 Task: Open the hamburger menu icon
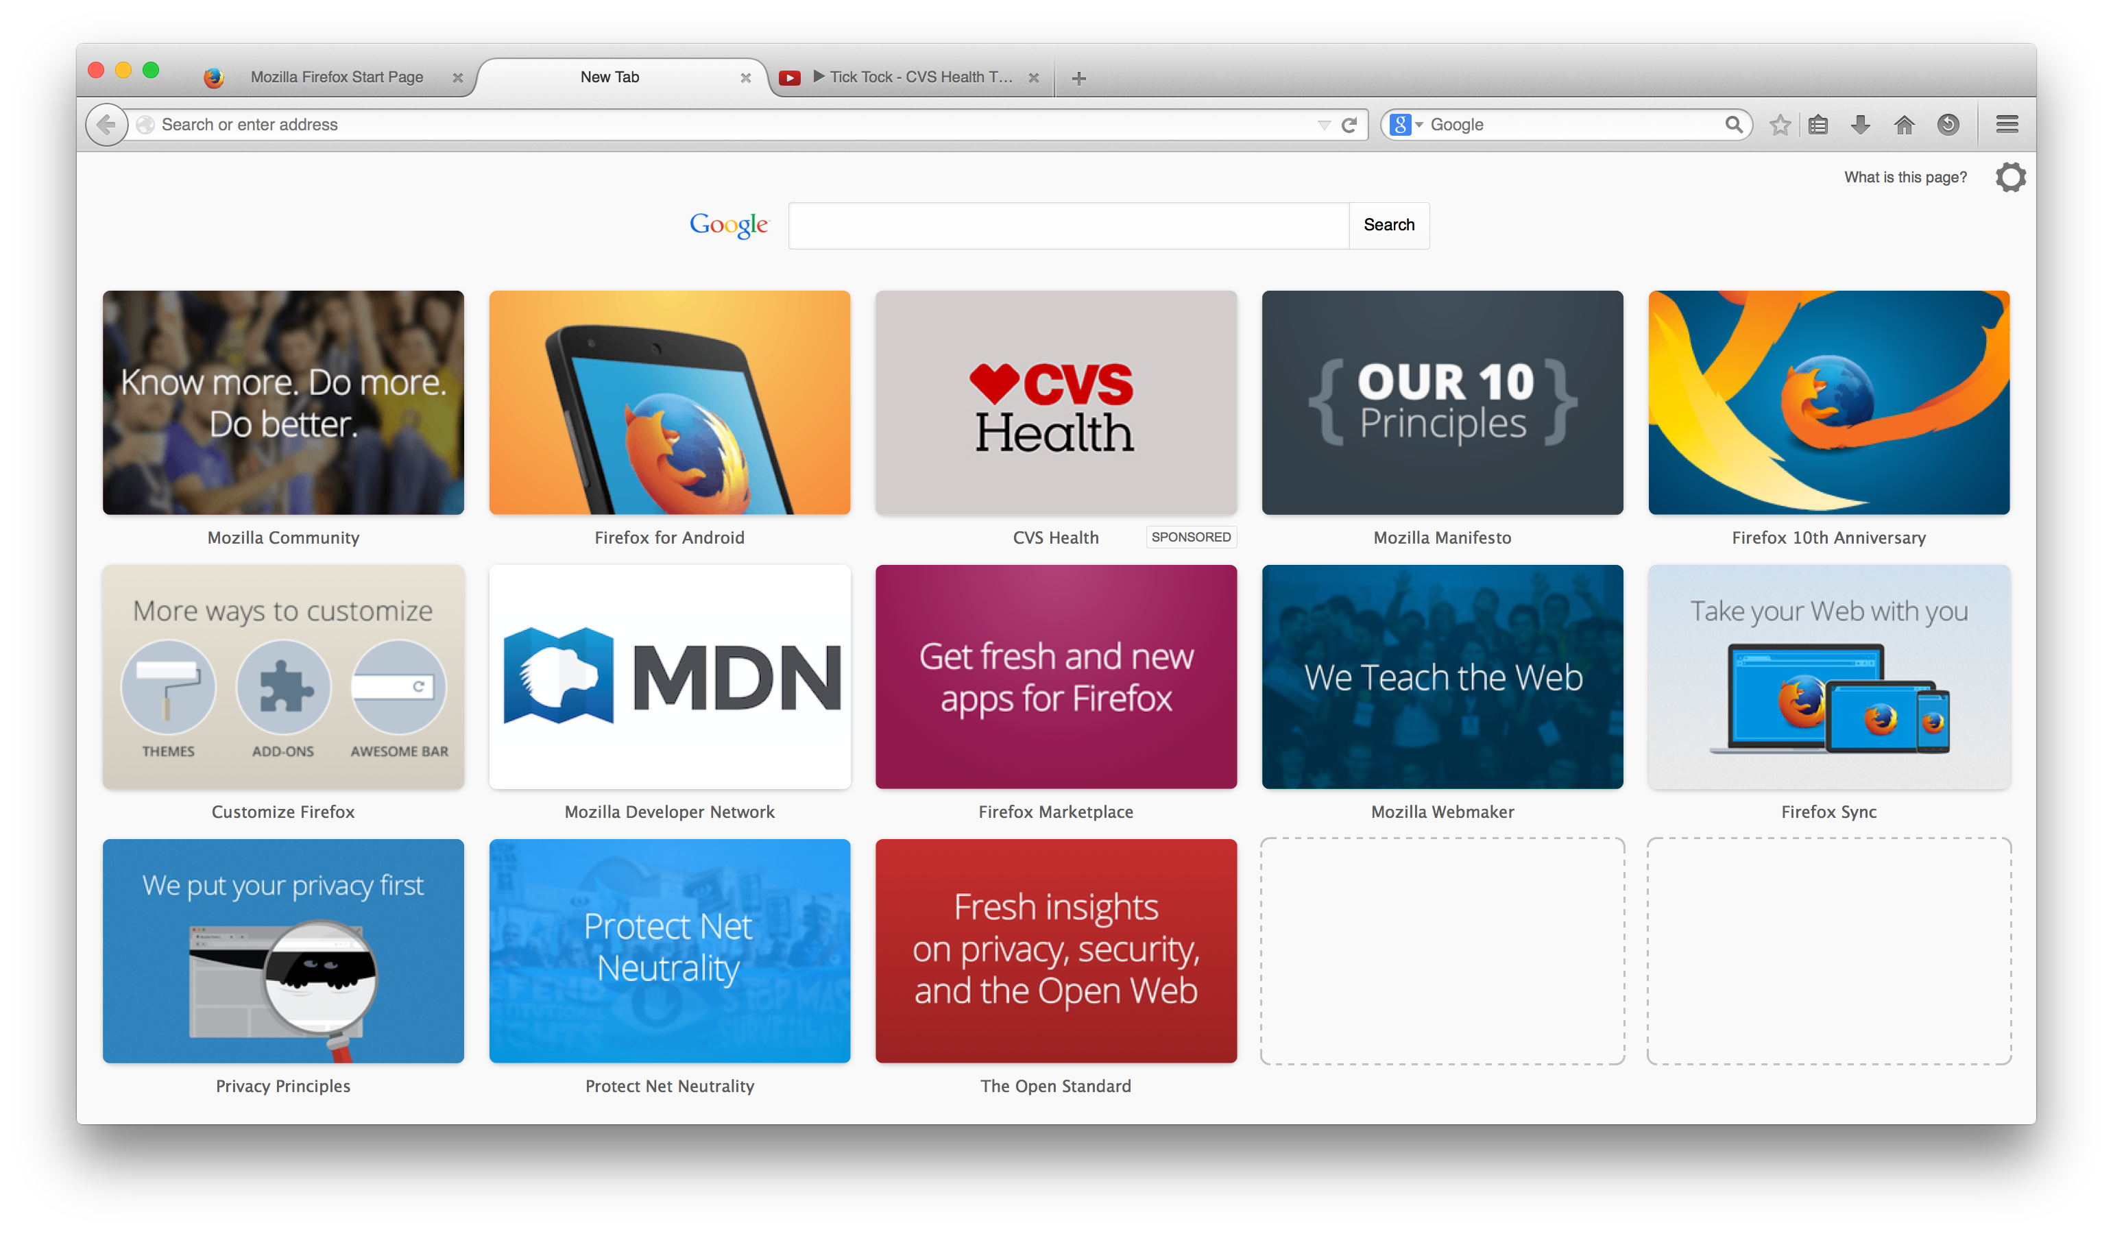(x=2007, y=125)
